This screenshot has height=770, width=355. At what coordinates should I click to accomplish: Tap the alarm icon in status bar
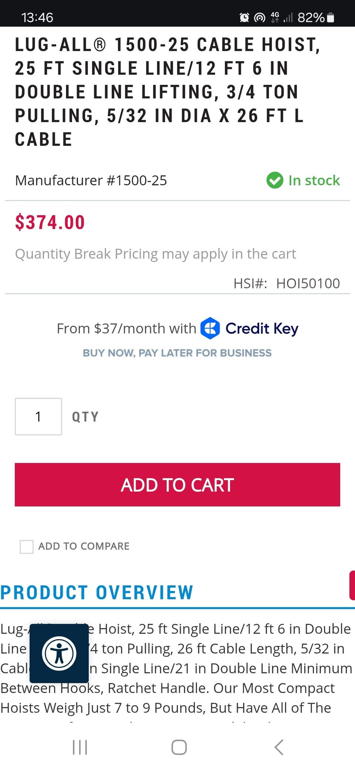pos(244,17)
